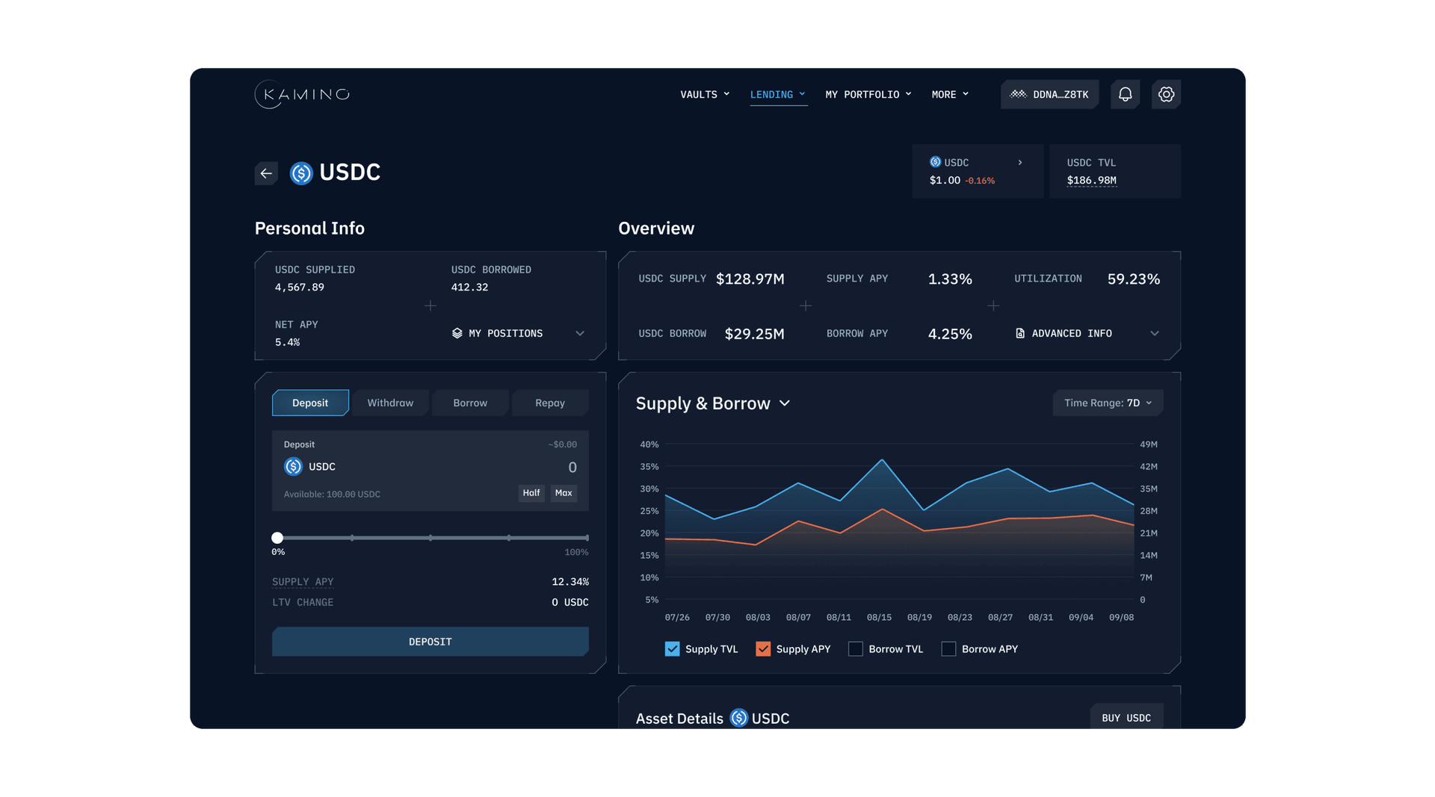Enable Borrow TVL checkbox
Image resolution: width=1435 pixels, height=797 pixels.
point(856,649)
